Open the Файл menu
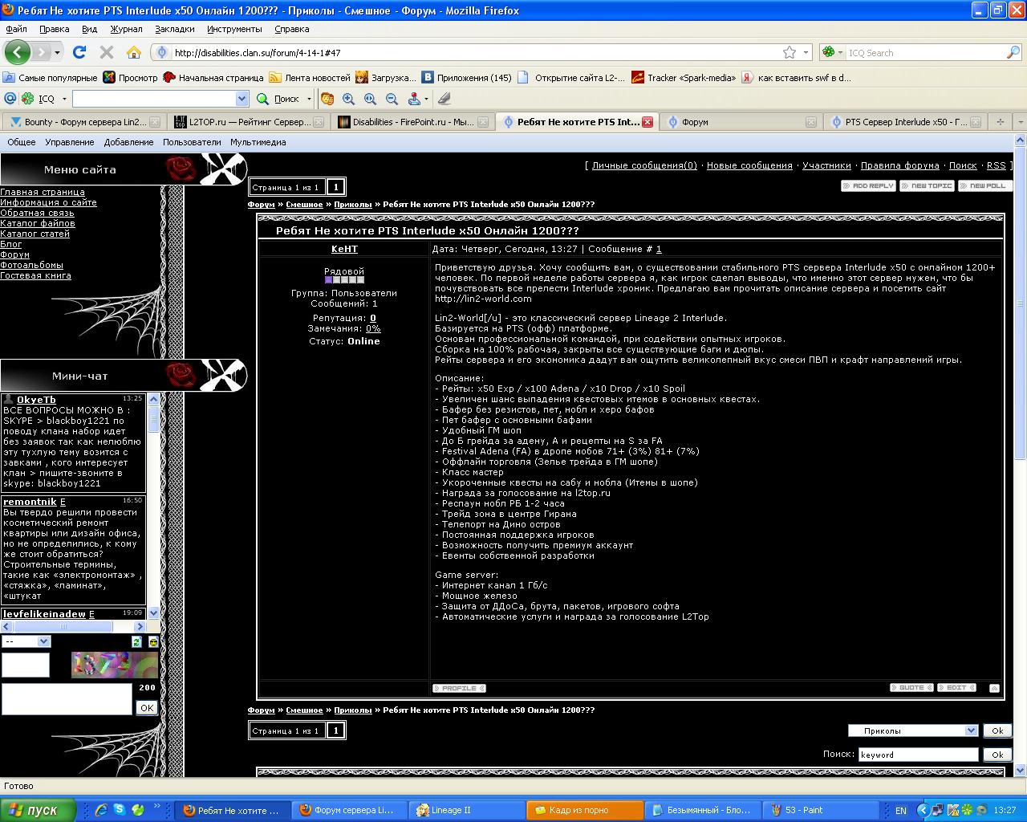The width and height of the screenshot is (1027, 822). coord(16,29)
